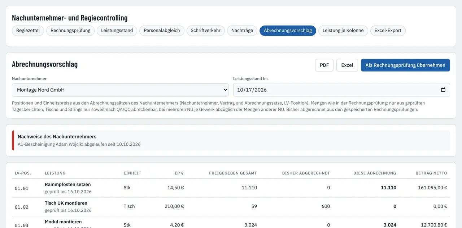Open the calendar picker icon
Viewport: 462px width, 228px height.
coord(443,90)
